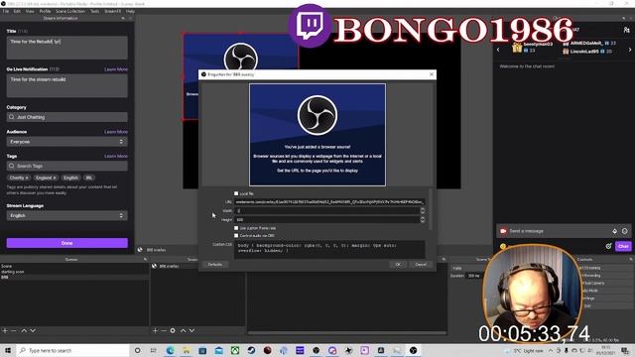
Task: Pop out the Stream Information dock
Action: coord(123,18)
